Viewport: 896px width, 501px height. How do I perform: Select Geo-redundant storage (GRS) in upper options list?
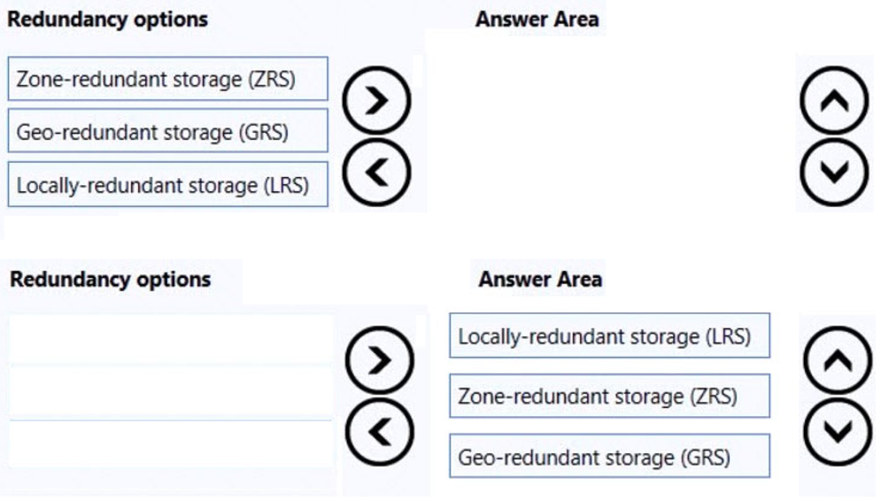point(167,132)
